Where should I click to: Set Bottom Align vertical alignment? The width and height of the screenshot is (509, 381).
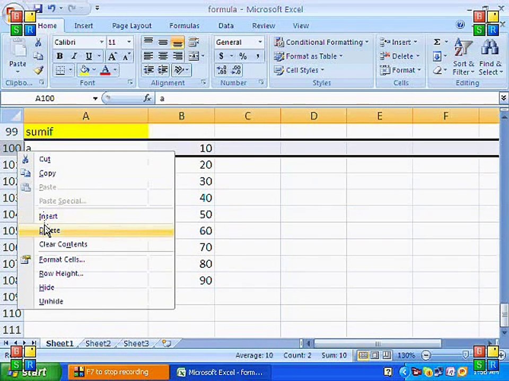(178, 42)
